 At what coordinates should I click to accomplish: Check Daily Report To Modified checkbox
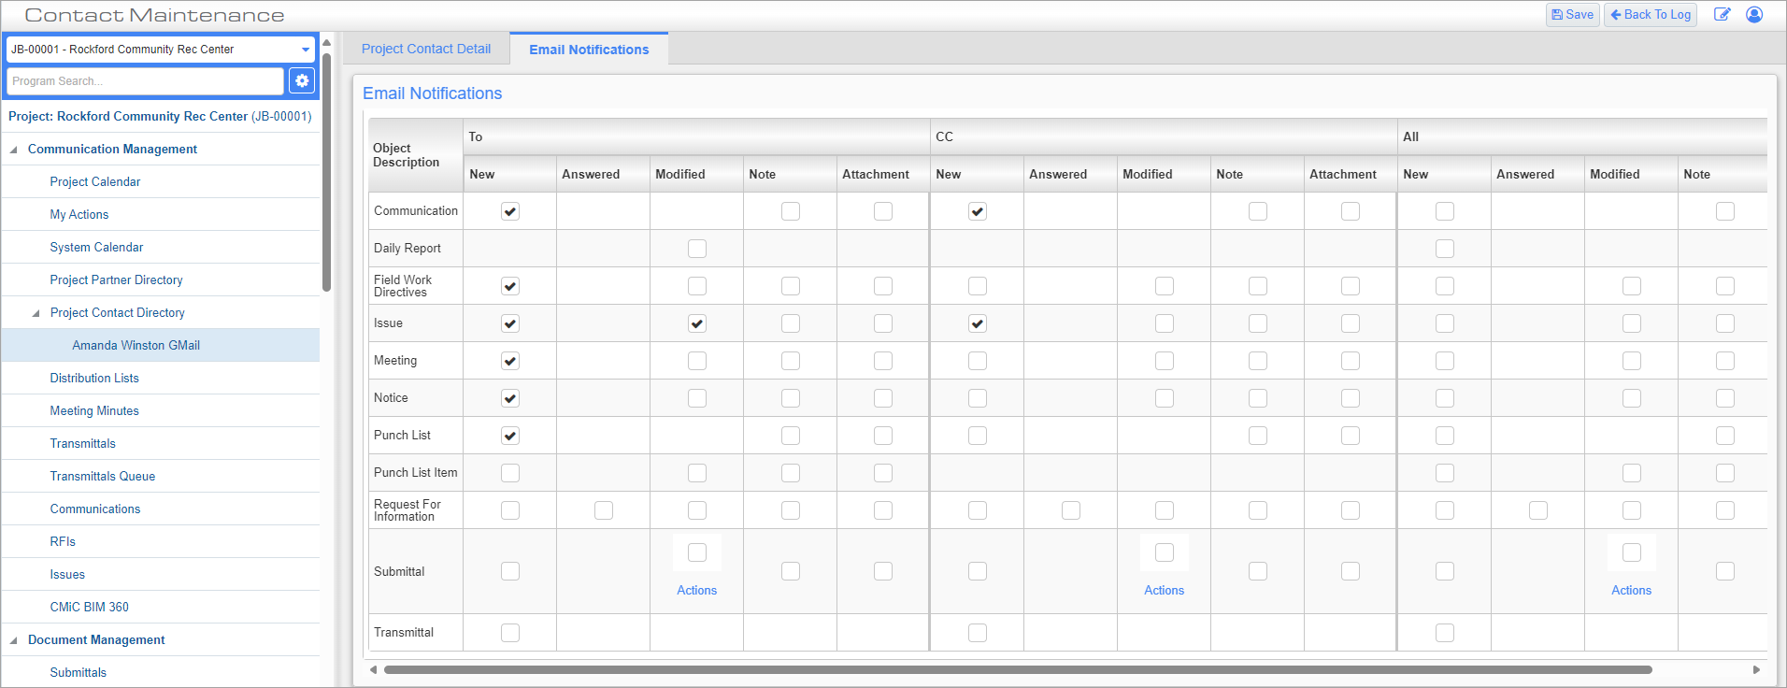(x=697, y=249)
